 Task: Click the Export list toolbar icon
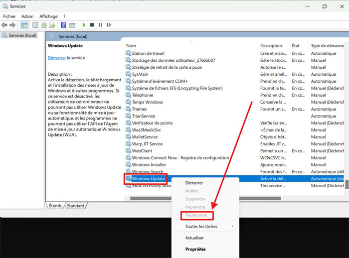52,25
